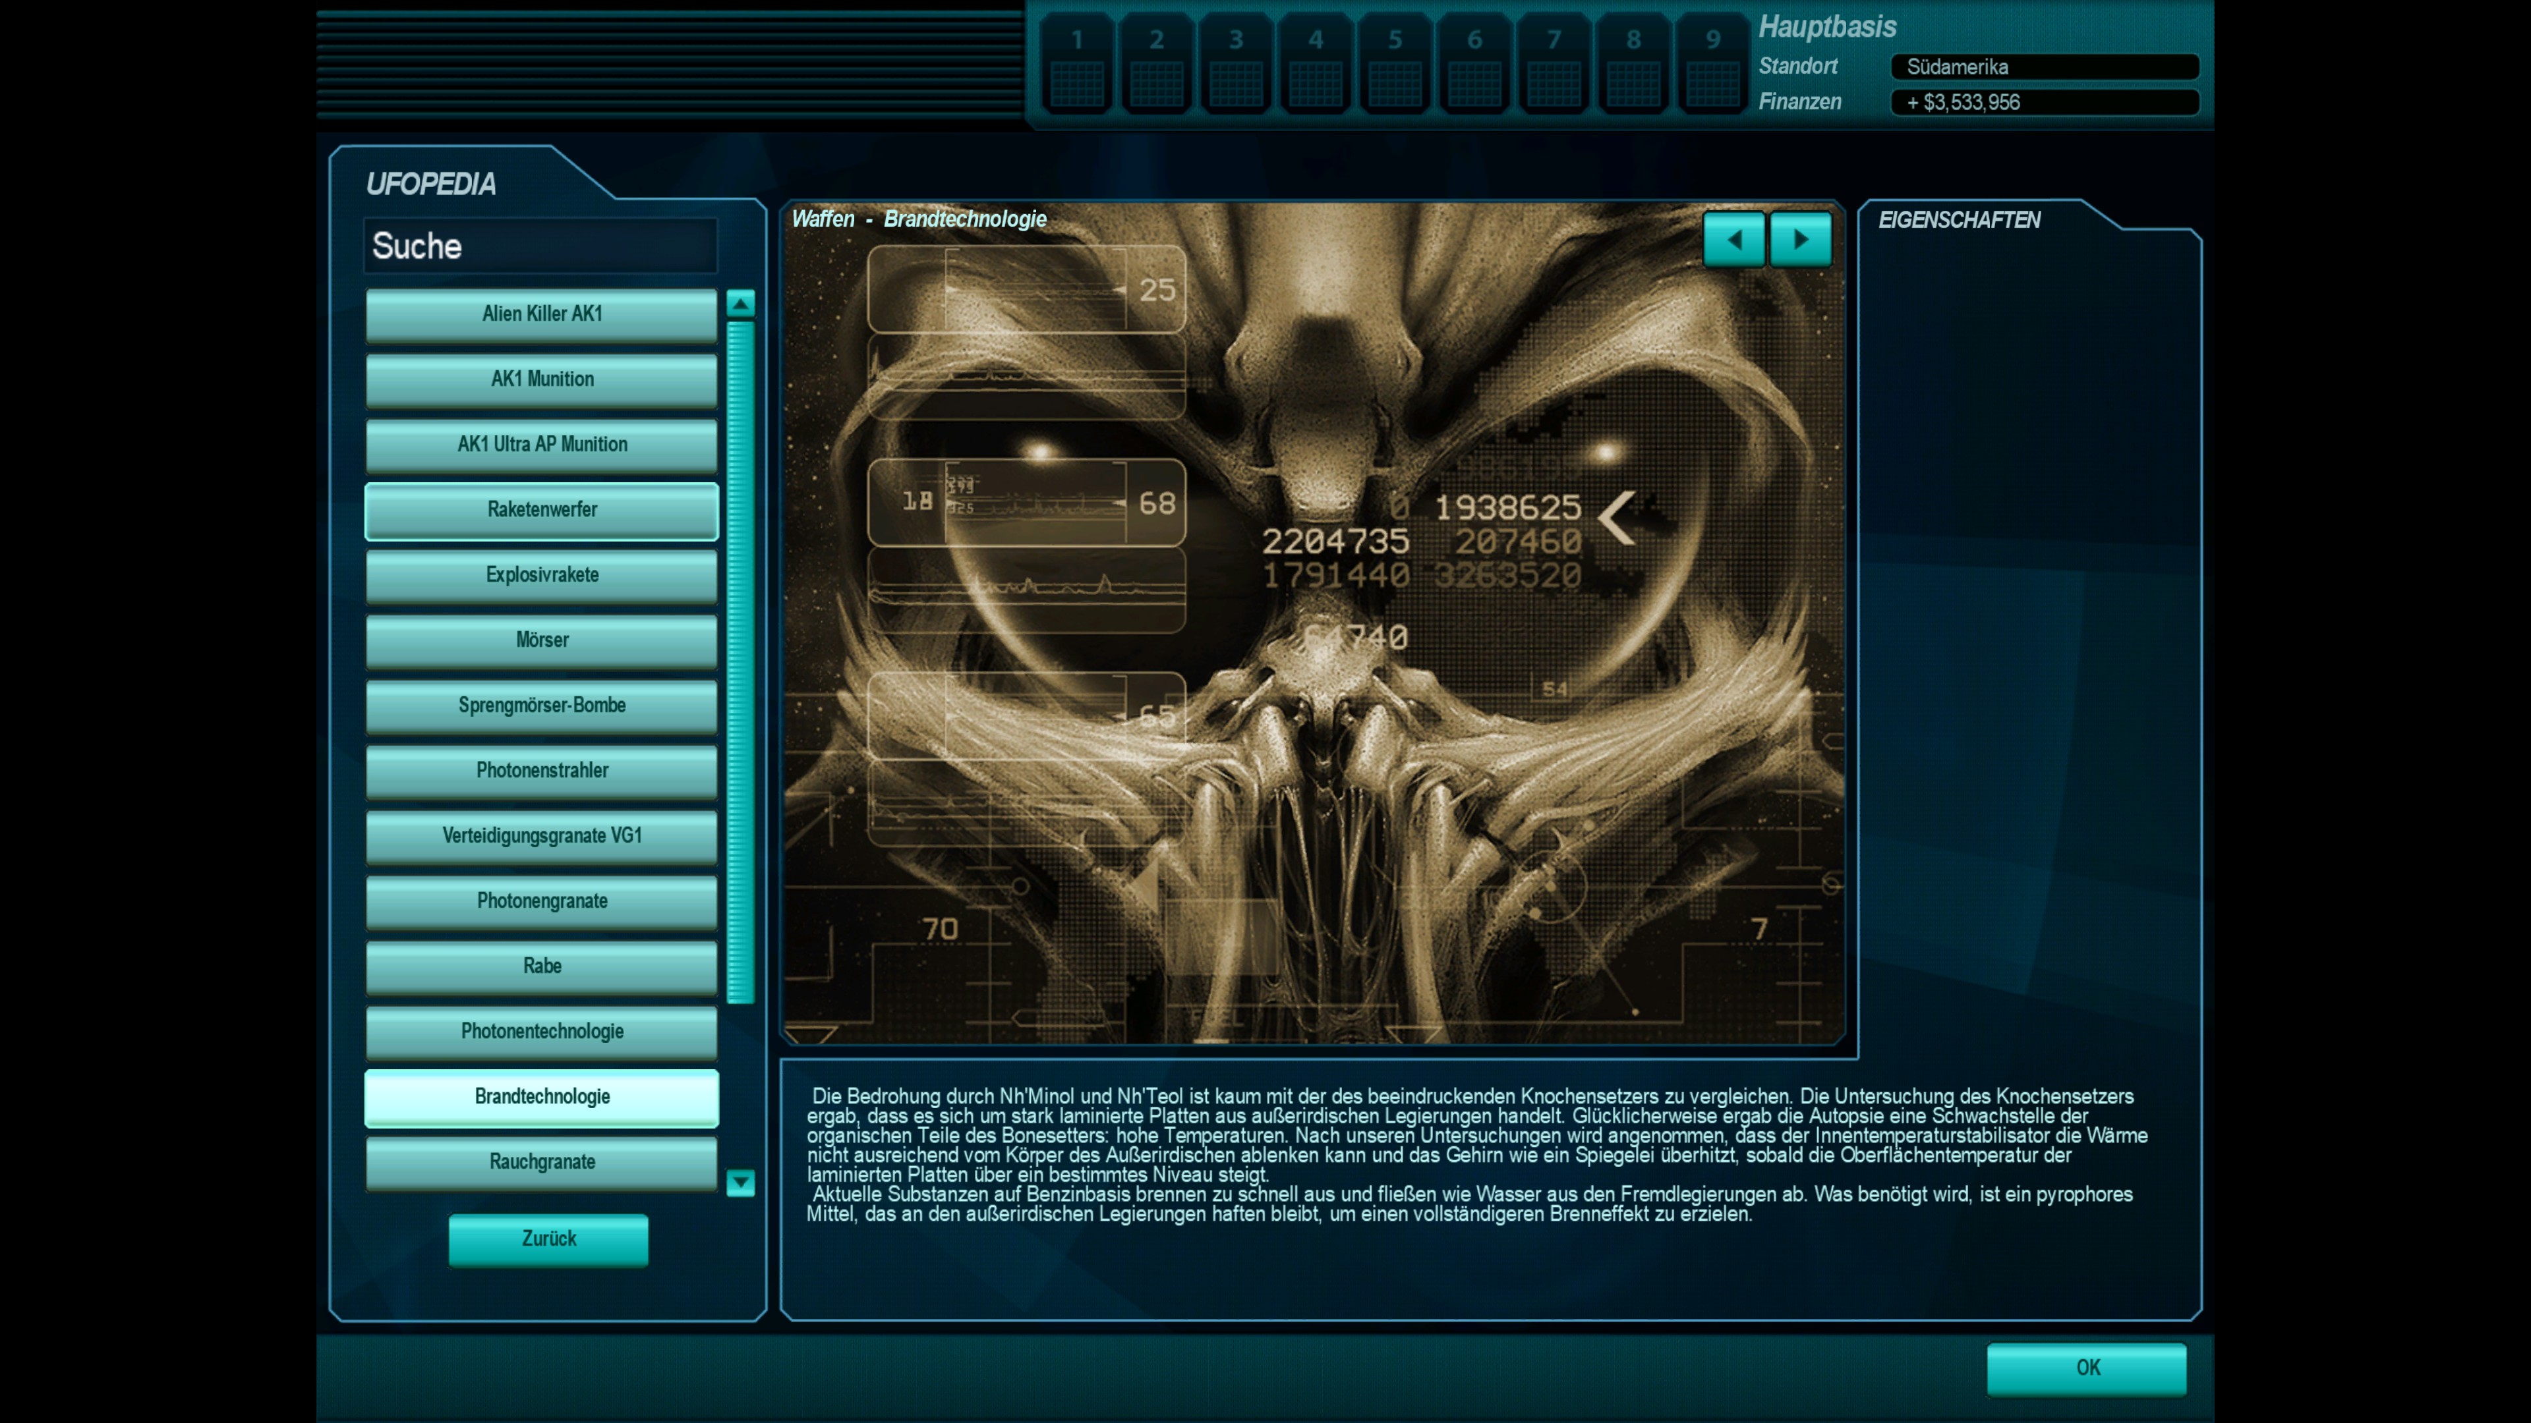
Task: Go to next Ufopedia article arrow
Action: pyautogui.click(x=1800, y=238)
